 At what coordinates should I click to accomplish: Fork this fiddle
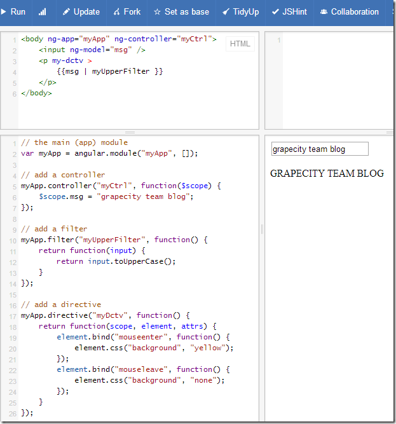click(127, 11)
